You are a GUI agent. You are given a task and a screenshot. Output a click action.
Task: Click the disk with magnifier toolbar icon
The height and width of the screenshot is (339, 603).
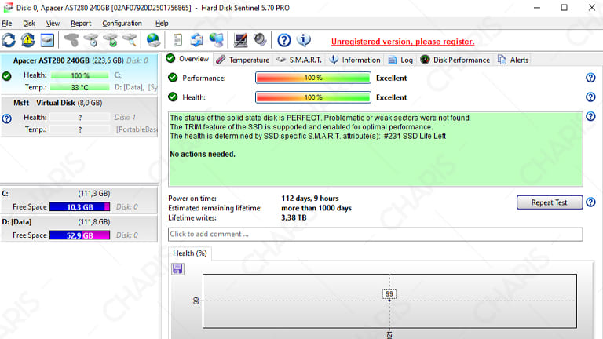click(130, 40)
